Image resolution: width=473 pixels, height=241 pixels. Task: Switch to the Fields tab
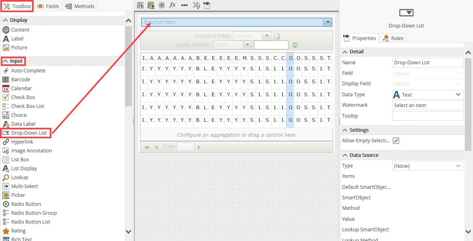pos(48,6)
